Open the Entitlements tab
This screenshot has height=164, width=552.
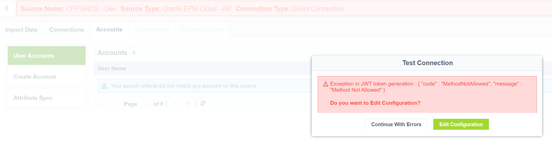(x=152, y=30)
